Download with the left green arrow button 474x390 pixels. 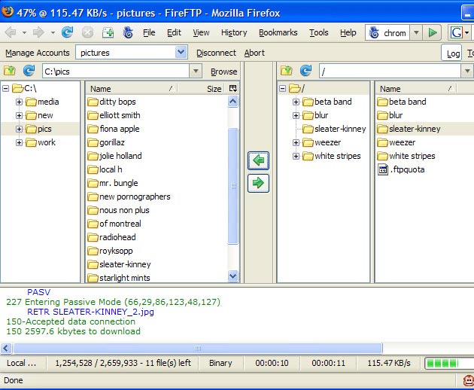click(258, 160)
